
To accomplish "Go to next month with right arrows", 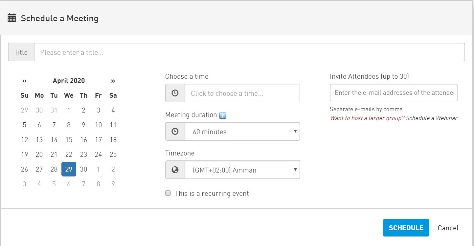I will pyautogui.click(x=113, y=81).
